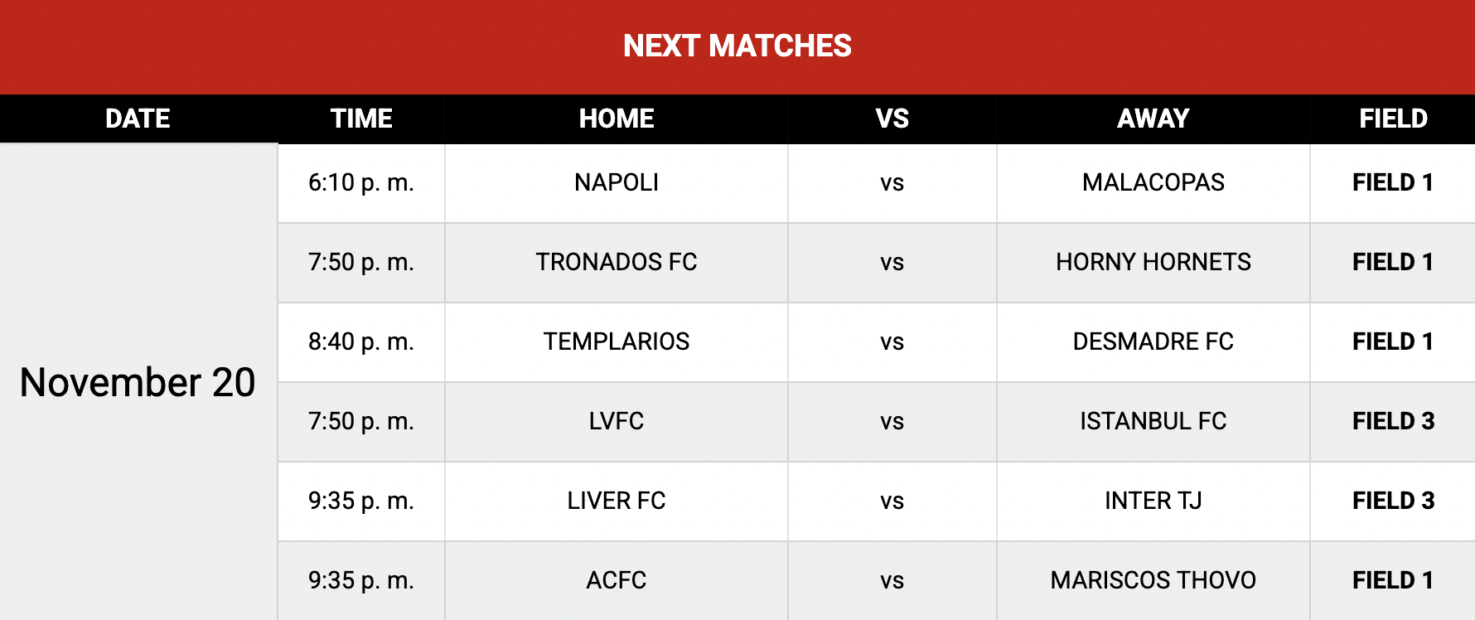Select the HOME column header

[x=616, y=119]
